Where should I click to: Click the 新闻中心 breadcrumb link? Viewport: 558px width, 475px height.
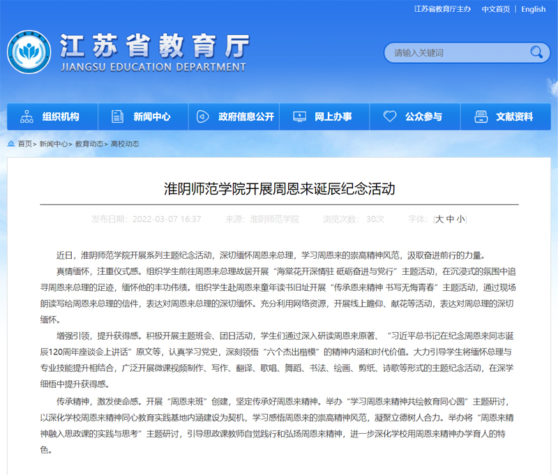coord(54,144)
